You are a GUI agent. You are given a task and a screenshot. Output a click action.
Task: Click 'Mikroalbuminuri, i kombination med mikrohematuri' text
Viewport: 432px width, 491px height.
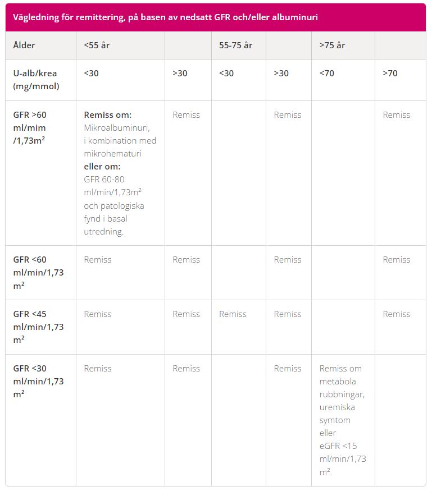(x=120, y=140)
